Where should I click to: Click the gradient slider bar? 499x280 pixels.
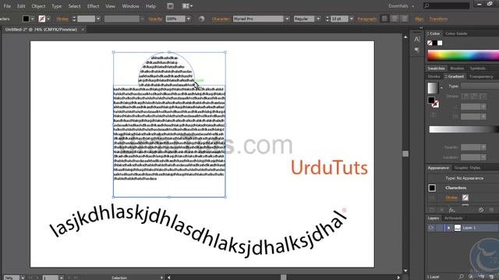(x=463, y=129)
